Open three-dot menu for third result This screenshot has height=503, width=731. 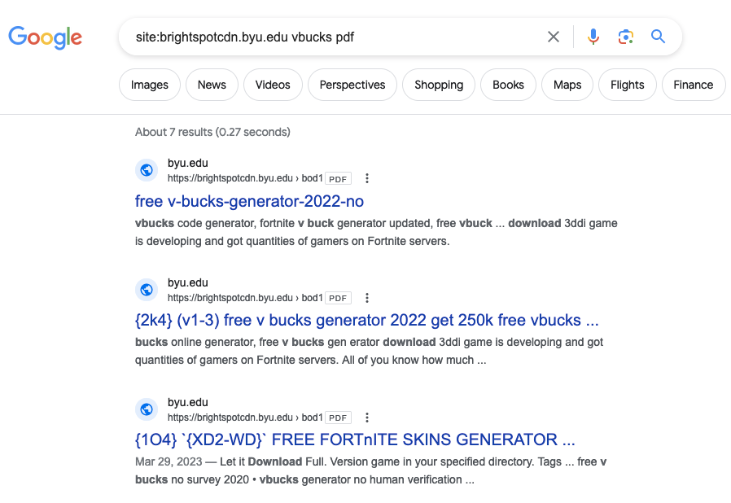click(x=367, y=418)
